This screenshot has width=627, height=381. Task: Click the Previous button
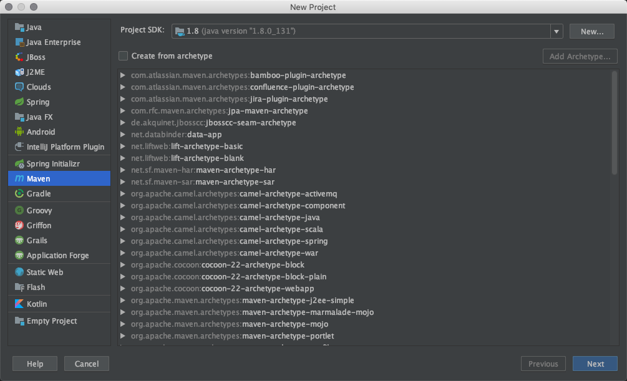(x=543, y=364)
